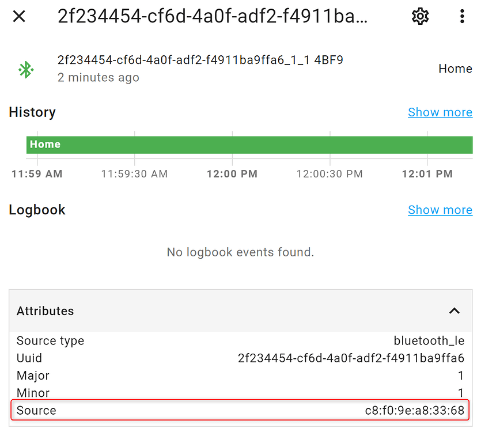
Task: Collapse the Attributes section chevron
Action: (x=454, y=311)
